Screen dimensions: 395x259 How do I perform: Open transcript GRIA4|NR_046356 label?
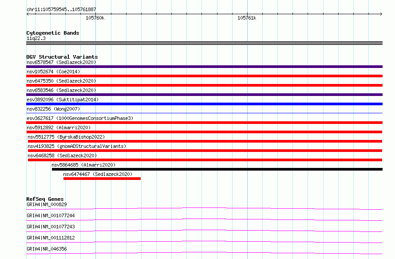pyautogui.click(x=47, y=249)
